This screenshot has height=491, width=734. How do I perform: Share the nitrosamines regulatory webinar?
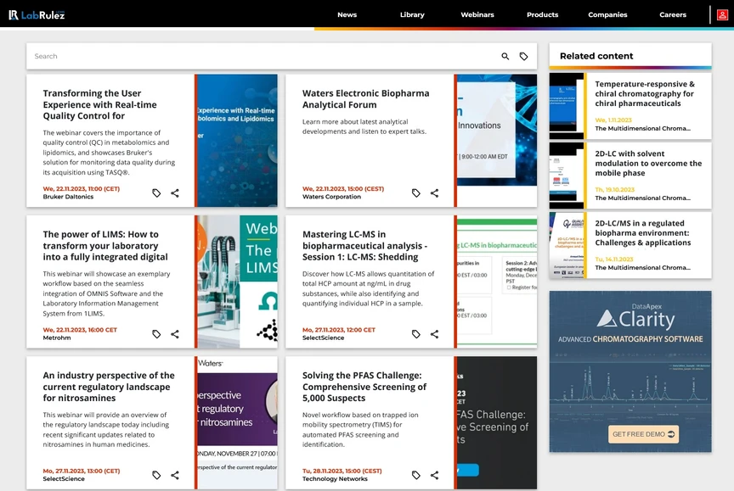click(x=175, y=475)
